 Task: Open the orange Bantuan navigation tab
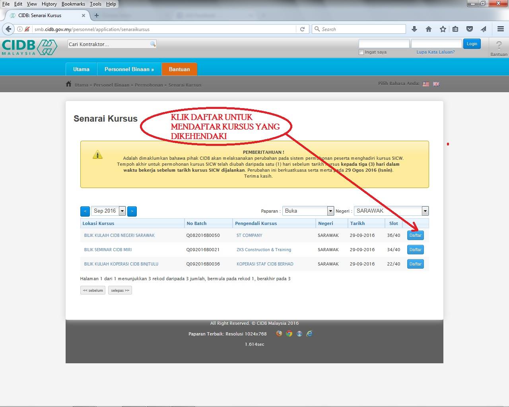tap(179, 69)
